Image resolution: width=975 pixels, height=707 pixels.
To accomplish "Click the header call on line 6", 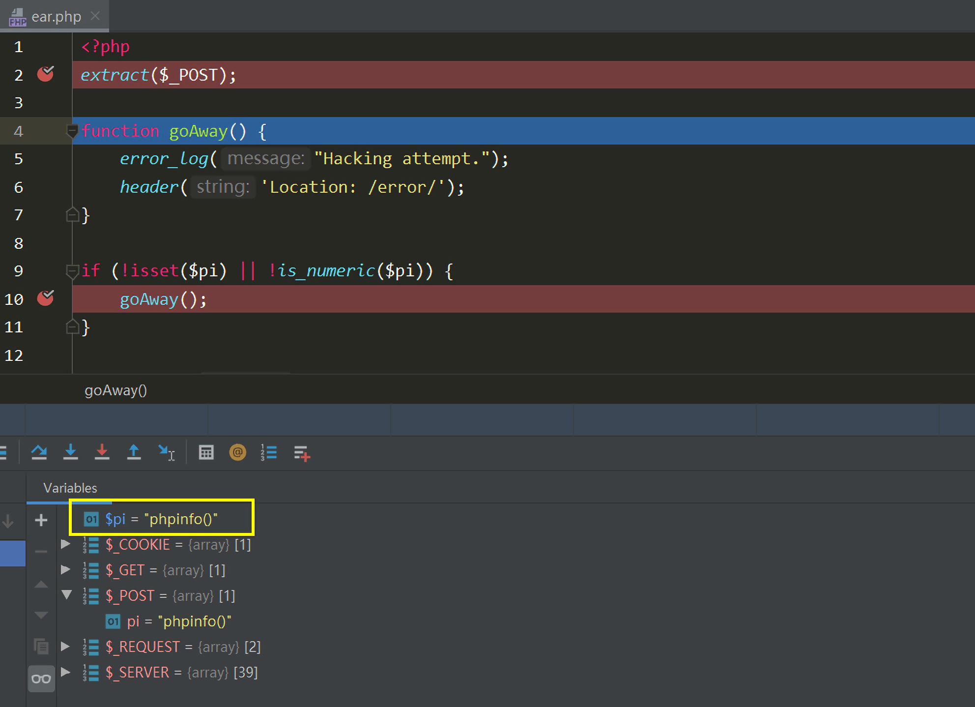I will click(x=149, y=187).
